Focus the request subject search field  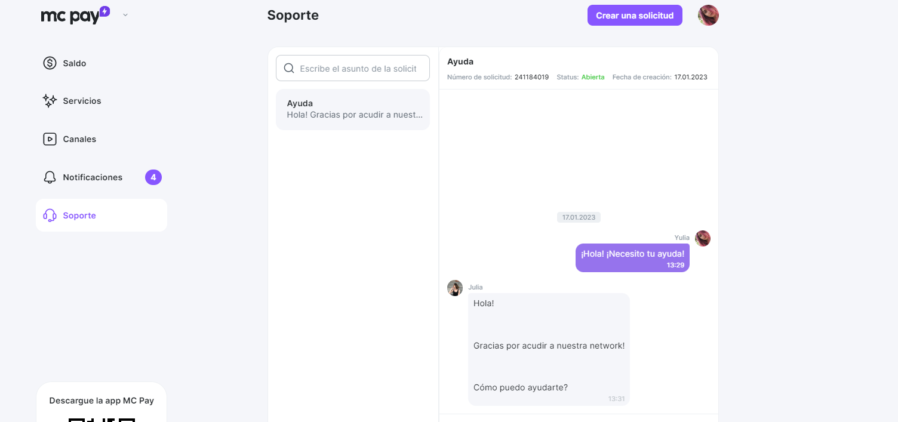point(353,69)
